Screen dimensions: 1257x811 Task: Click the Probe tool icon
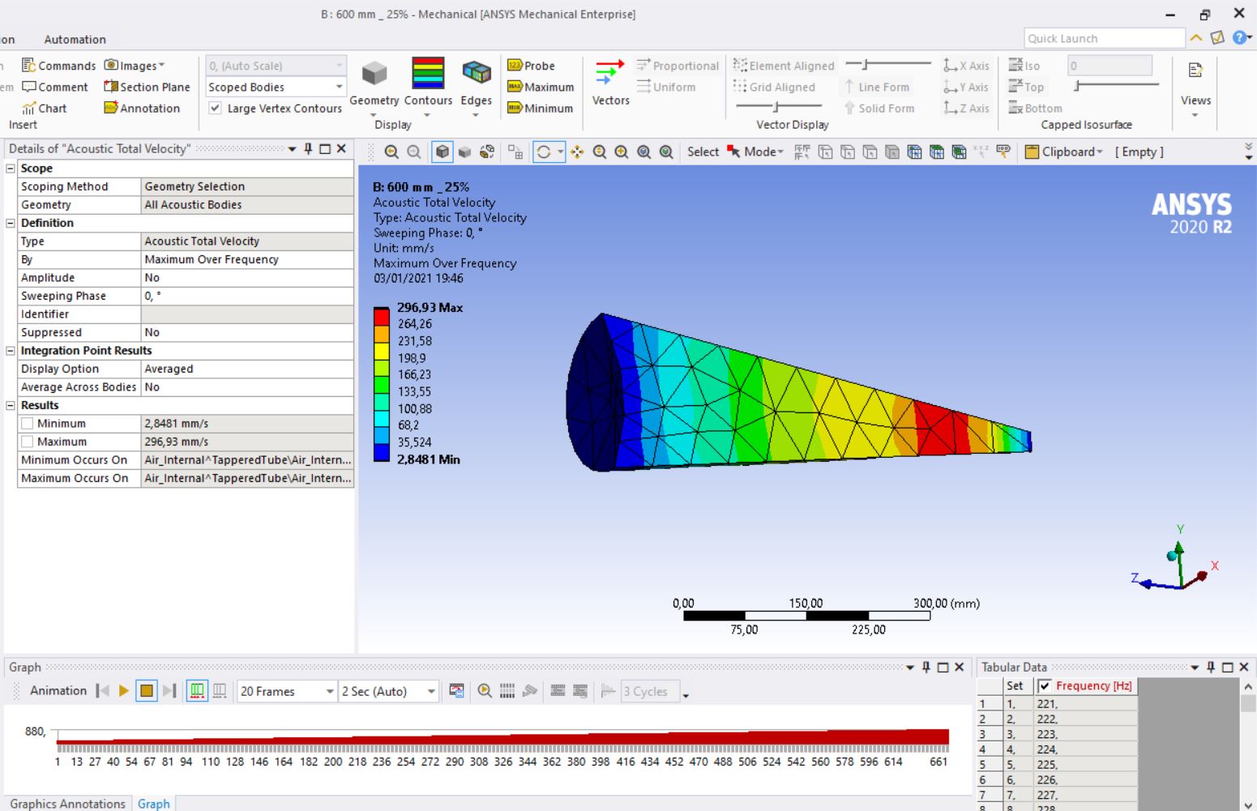point(515,66)
